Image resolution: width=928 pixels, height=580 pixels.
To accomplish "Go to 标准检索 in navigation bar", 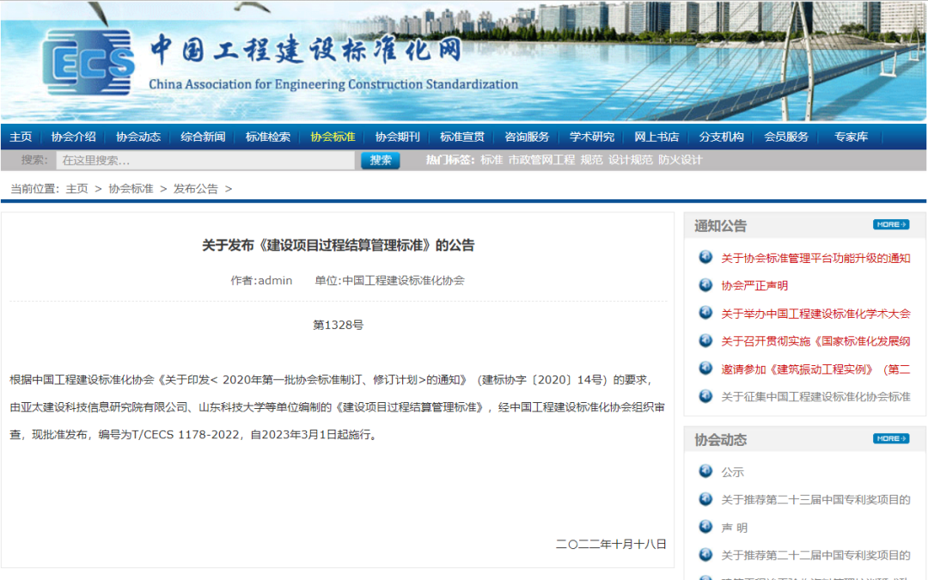I will pyautogui.click(x=268, y=137).
